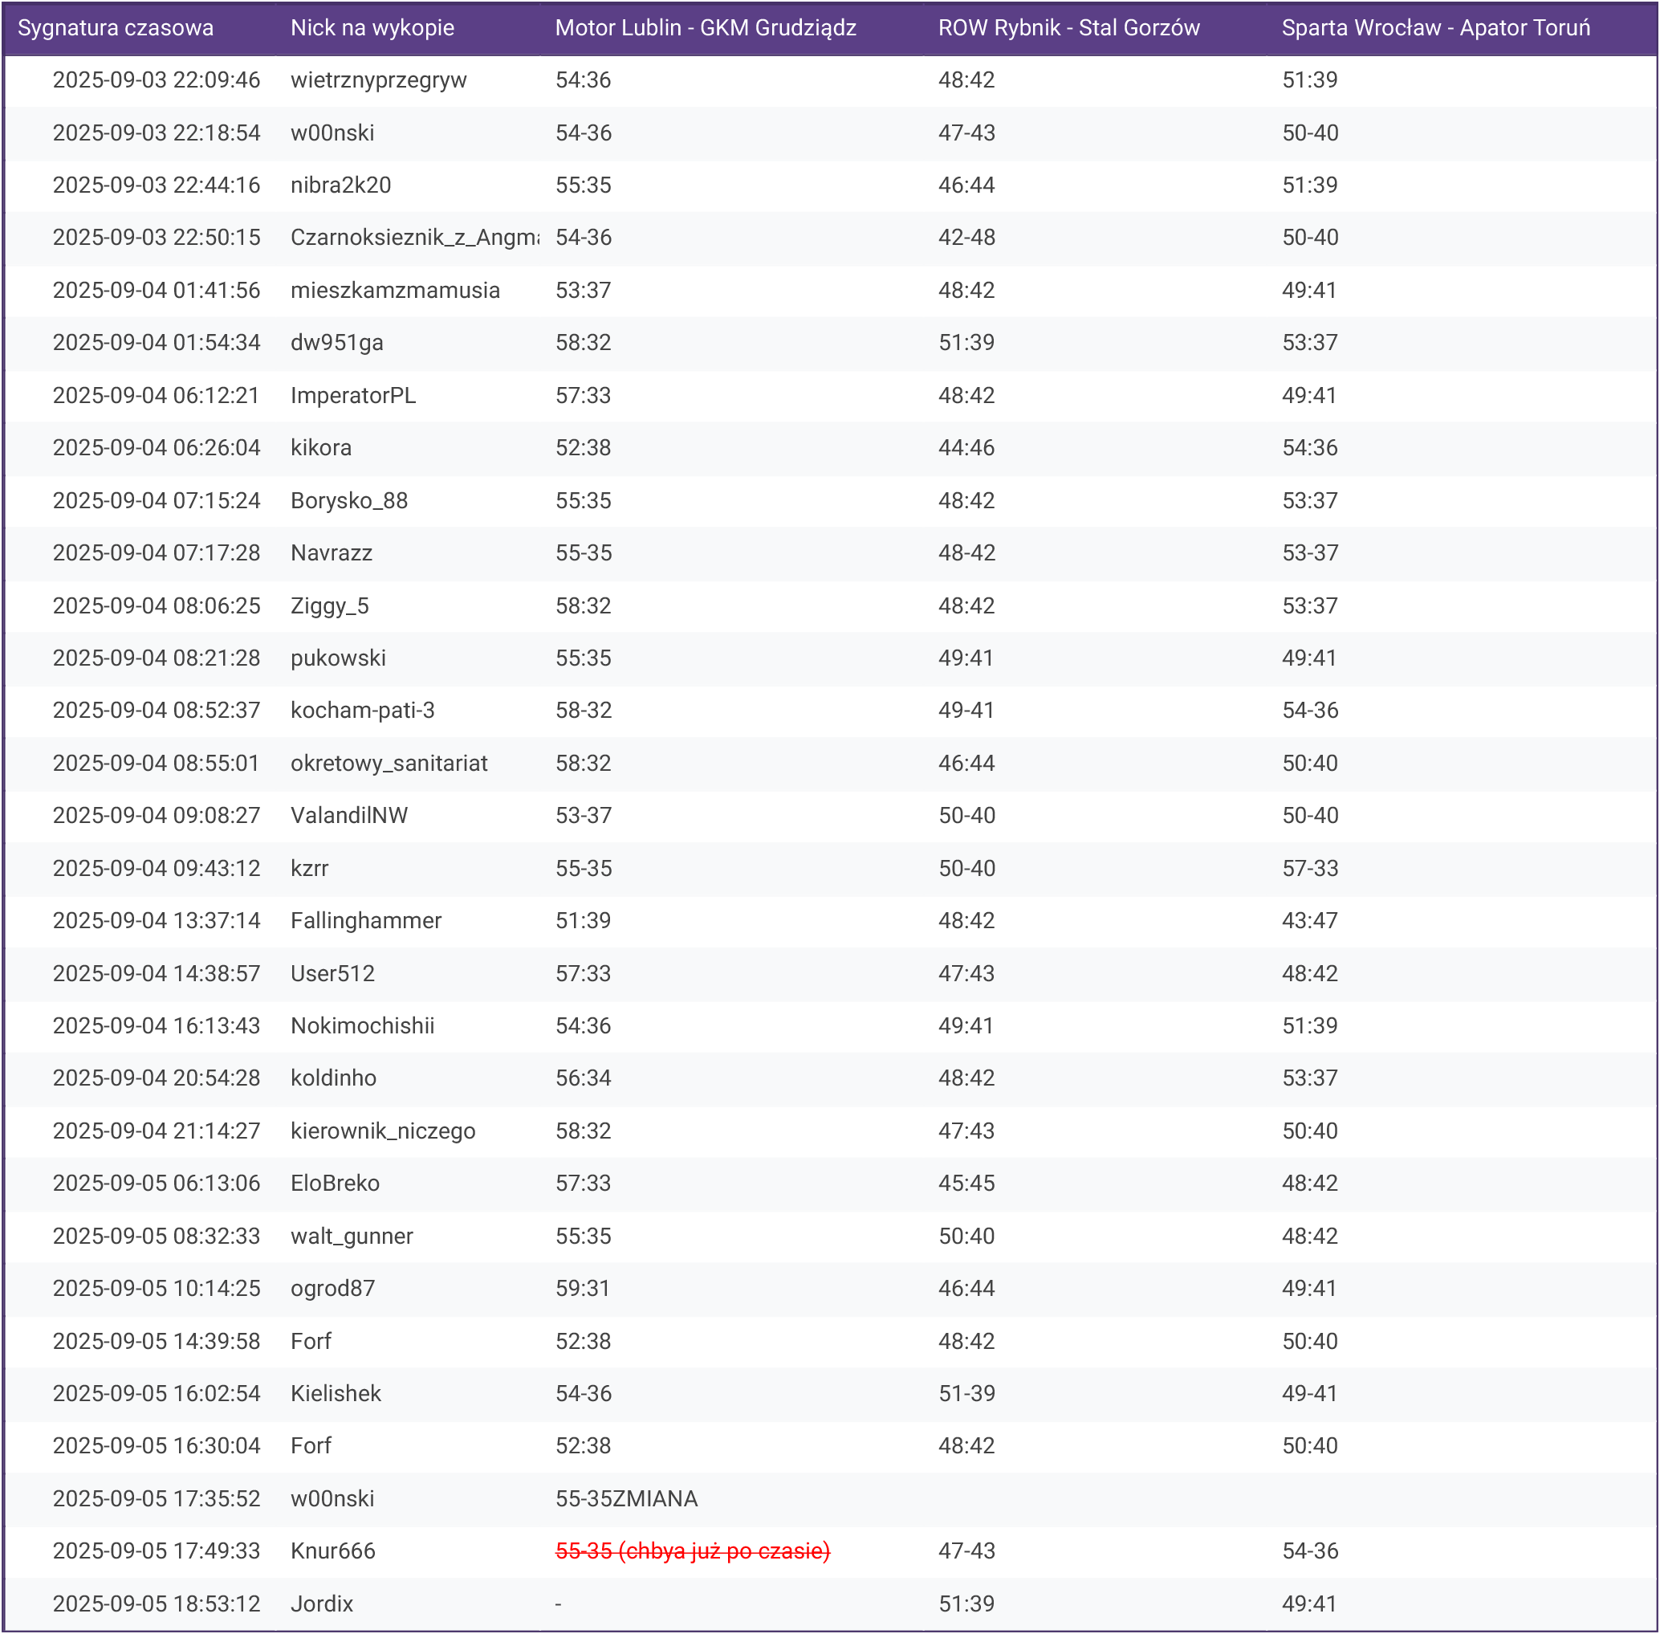
Task: Click the '55-35ZMIANA' cell
Action: 626,1499
